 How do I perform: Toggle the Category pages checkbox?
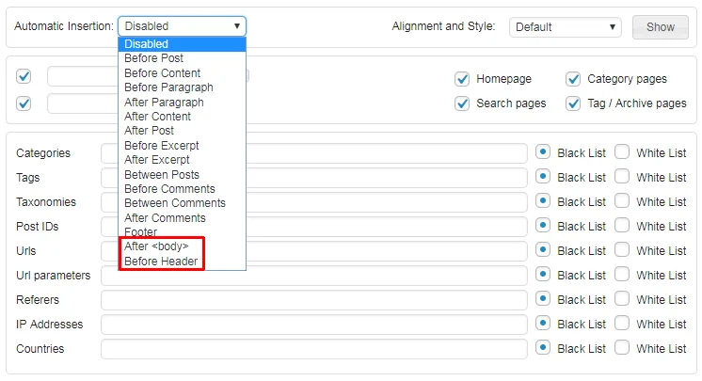[x=573, y=79]
